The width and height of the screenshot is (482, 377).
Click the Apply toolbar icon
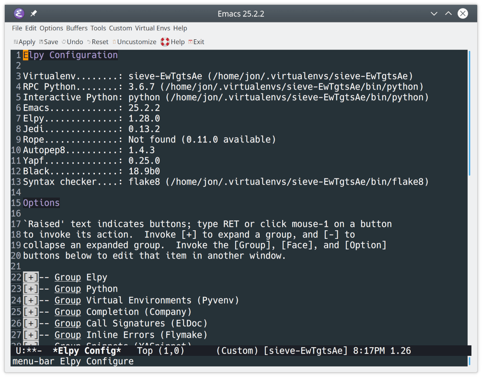24,42
